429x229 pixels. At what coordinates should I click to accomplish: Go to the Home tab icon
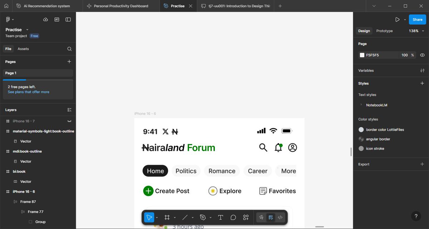(6, 6)
